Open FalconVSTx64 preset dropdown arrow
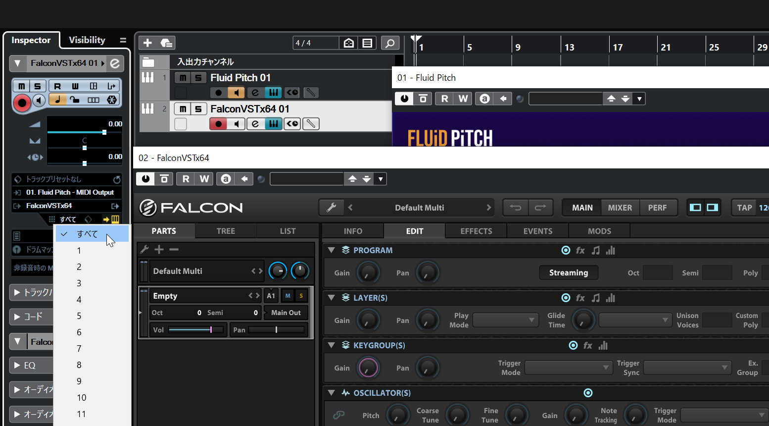Screen dimensions: 769x426 pyautogui.click(x=381, y=179)
